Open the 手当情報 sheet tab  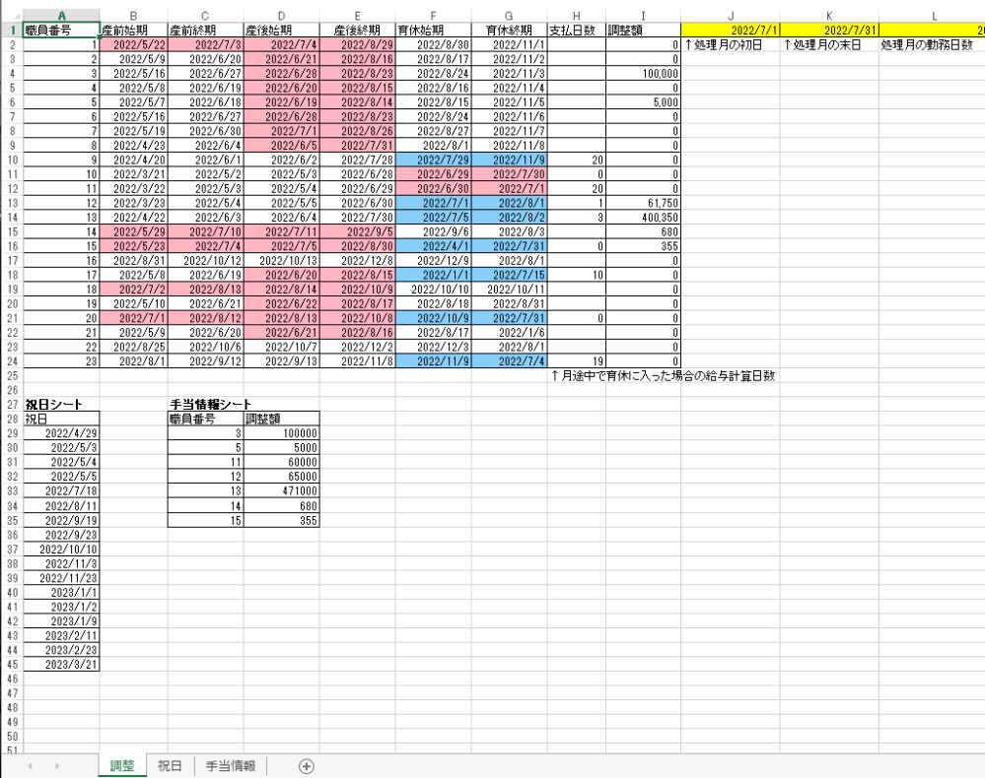tap(231, 766)
